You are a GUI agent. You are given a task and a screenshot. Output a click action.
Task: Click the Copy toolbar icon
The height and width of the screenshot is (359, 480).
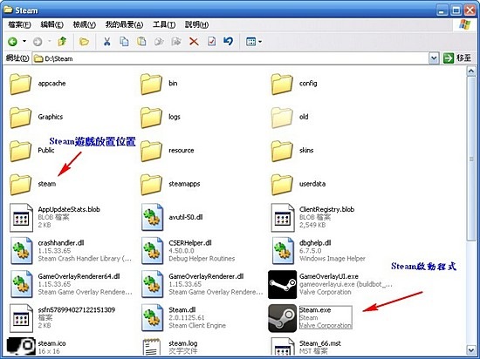124,41
